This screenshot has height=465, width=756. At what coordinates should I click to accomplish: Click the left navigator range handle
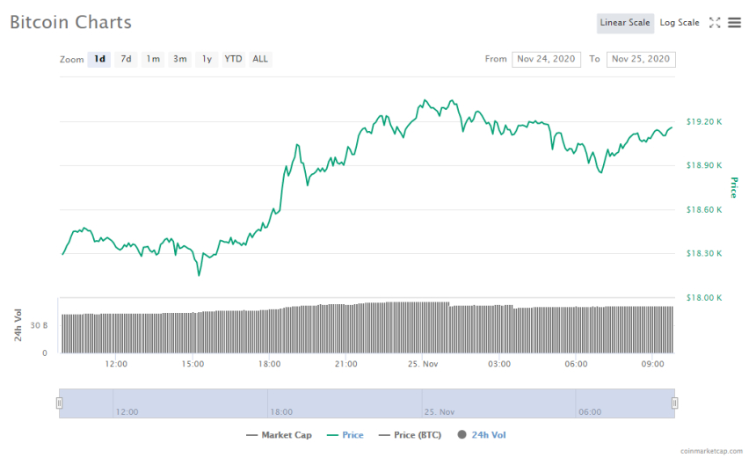(60, 403)
